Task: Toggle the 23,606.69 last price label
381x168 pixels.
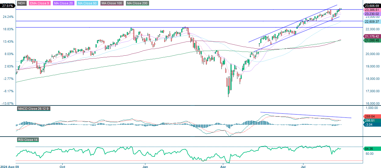Action: click(x=372, y=5)
